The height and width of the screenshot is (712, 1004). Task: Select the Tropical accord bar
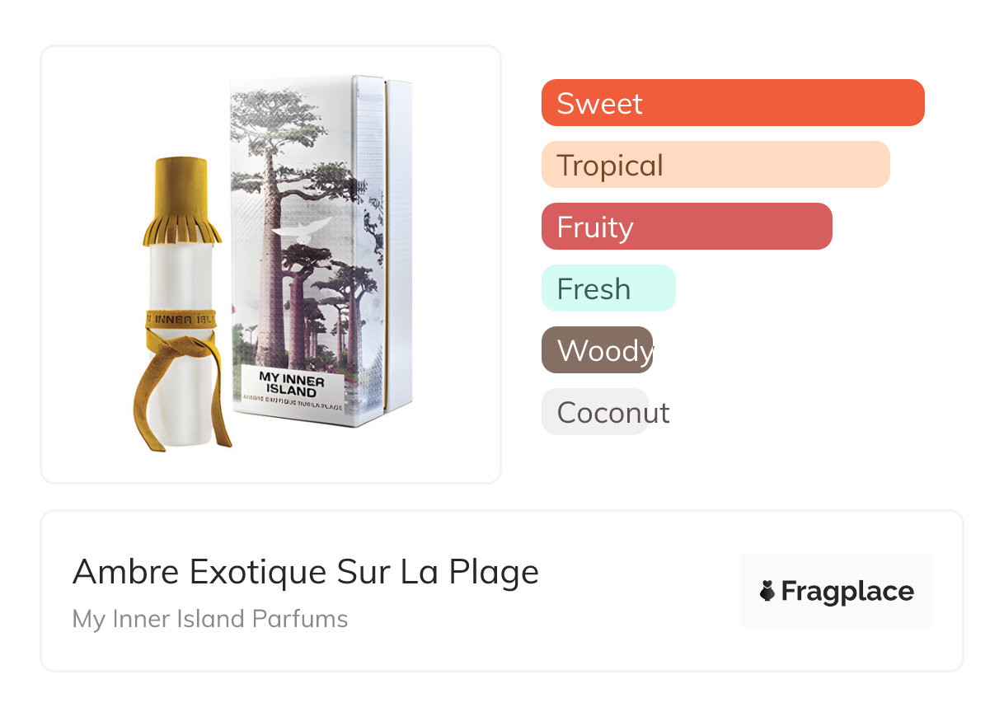tap(715, 165)
